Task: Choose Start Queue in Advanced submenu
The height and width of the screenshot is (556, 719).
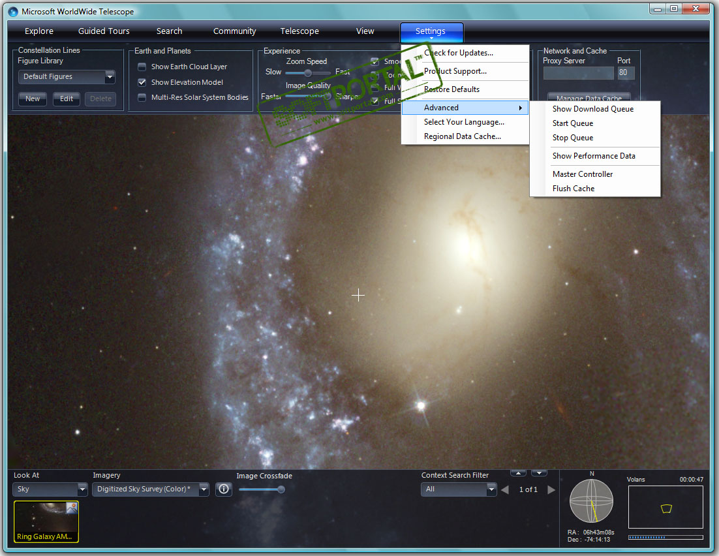Action: coord(595,123)
